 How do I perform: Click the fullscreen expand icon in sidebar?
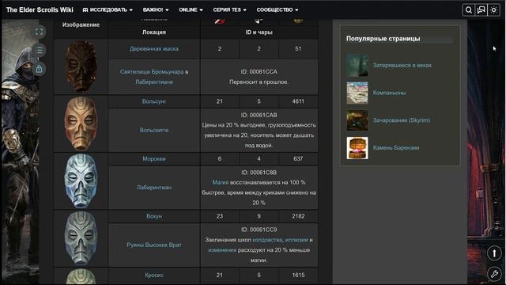point(39,32)
